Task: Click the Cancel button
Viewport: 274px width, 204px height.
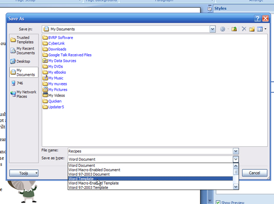Action: tap(255, 173)
